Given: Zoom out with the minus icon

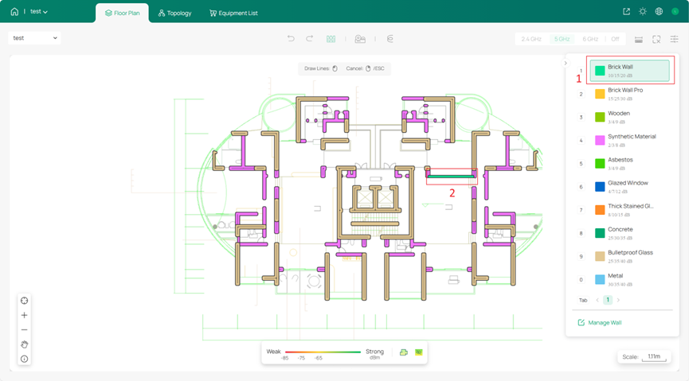Looking at the screenshot, I should point(24,329).
